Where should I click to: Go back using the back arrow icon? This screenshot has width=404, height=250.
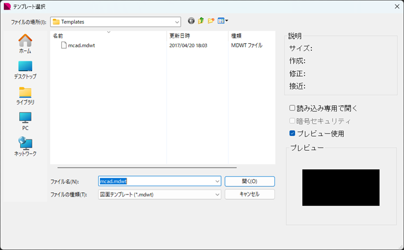pos(191,21)
